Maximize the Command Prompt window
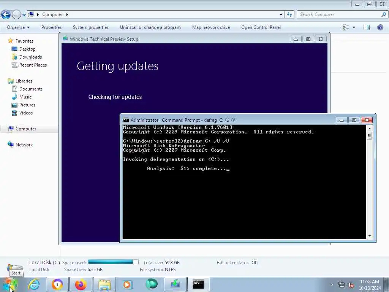This screenshot has width=389, height=292. [354, 120]
